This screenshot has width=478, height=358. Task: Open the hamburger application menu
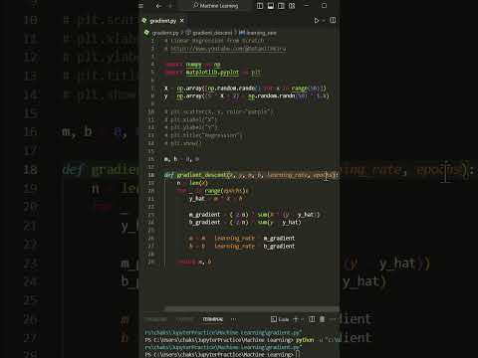[140, 6]
